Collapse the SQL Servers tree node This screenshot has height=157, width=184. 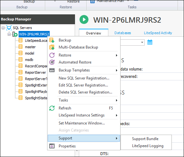click(3, 28)
